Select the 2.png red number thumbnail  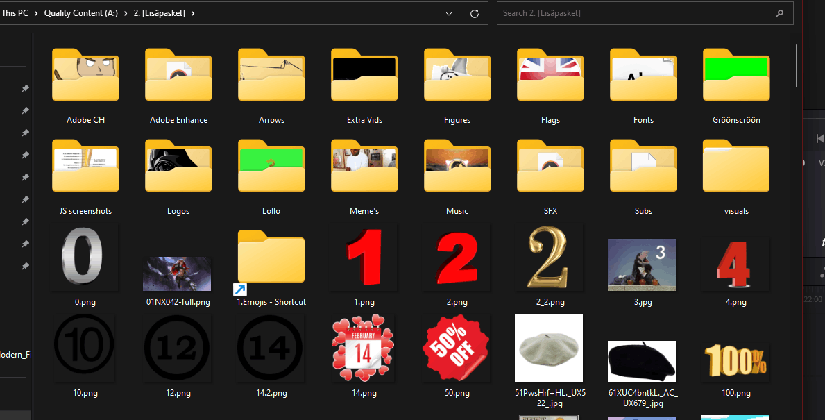pos(457,257)
